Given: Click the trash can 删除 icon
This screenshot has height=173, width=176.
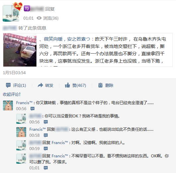Looking at the screenshot, I should pyautogui.click(x=100, y=85).
